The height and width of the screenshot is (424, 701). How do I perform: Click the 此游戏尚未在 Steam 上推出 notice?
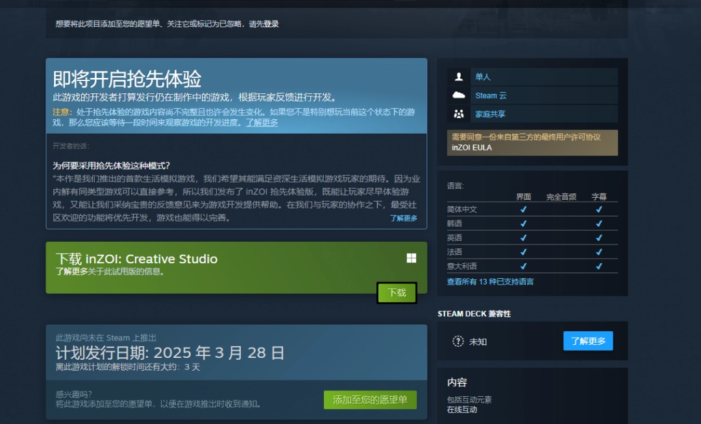point(106,338)
